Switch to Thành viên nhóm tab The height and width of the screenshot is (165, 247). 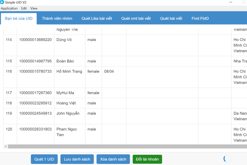pyautogui.click(x=57, y=18)
